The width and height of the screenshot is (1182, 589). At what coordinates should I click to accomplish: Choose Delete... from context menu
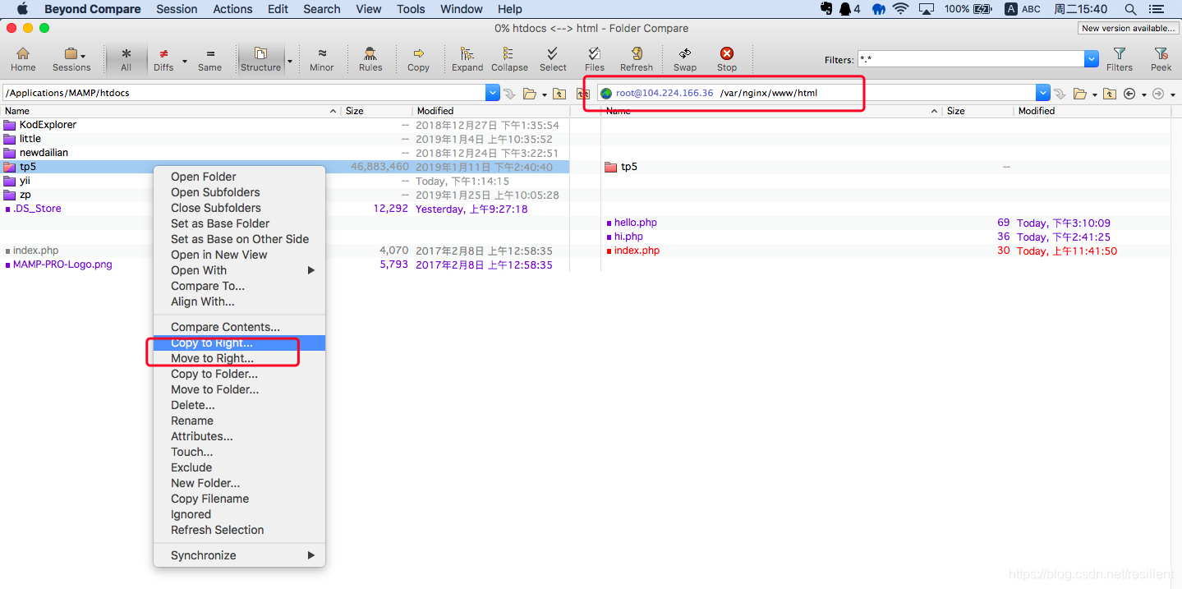pyautogui.click(x=239, y=405)
